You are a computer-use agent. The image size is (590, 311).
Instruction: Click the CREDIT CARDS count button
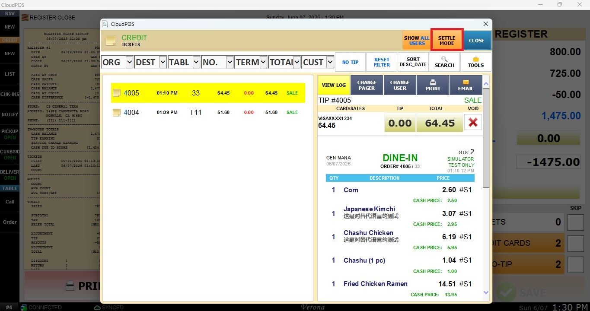528,244
